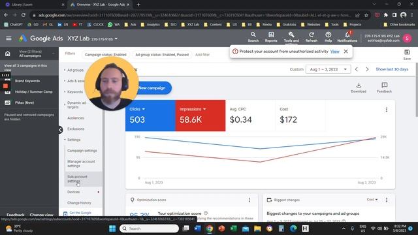Go to next date range
Screen dimensions: 418x235
click(x=367, y=69)
